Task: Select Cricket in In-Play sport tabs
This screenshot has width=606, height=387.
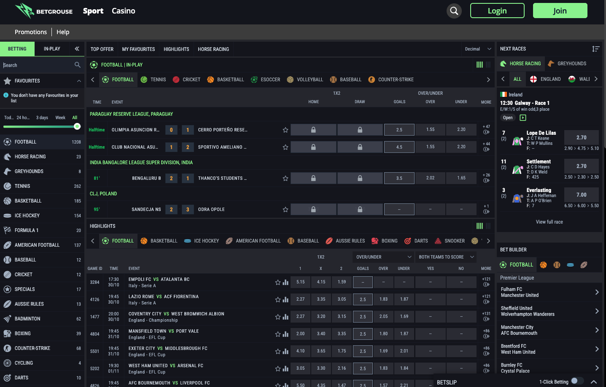Action: click(186, 80)
